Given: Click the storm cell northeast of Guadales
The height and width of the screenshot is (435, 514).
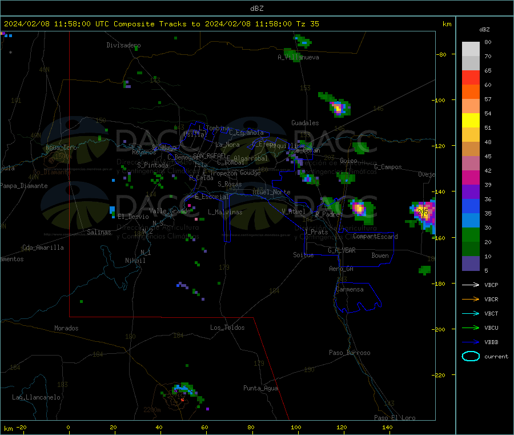Looking at the screenshot, I should click(337, 107).
